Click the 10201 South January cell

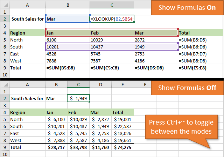67,47
